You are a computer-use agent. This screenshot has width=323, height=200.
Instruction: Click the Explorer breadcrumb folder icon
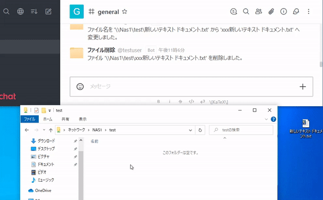tap(59, 130)
